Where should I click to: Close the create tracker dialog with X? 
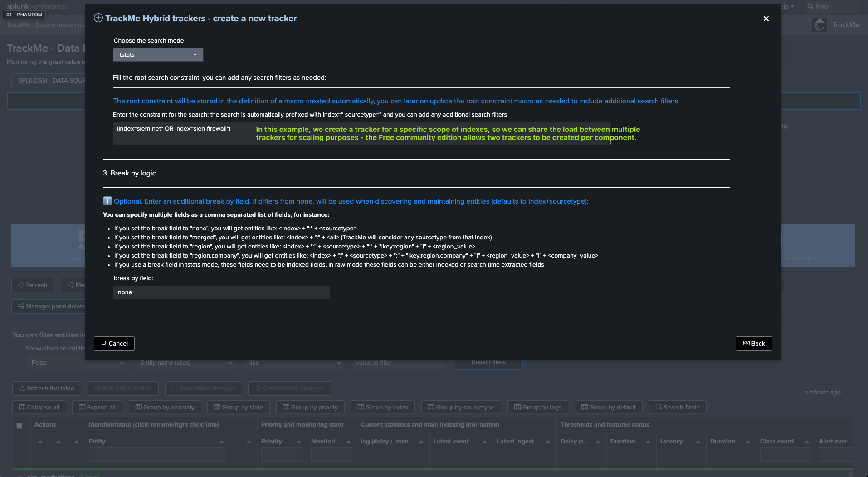[766, 19]
